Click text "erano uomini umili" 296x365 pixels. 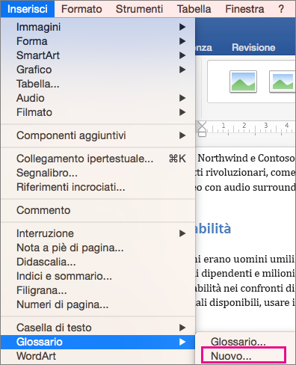click(249, 259)
